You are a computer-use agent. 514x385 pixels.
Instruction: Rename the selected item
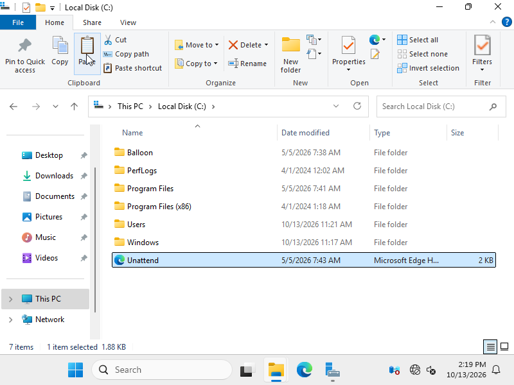(x=247, y=64)
